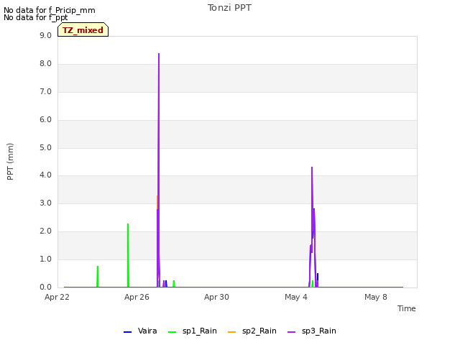Click the green sp1_Rain spike reaching 2.3 mm
This screenshot has width=460, height=345.
[128, 255]
